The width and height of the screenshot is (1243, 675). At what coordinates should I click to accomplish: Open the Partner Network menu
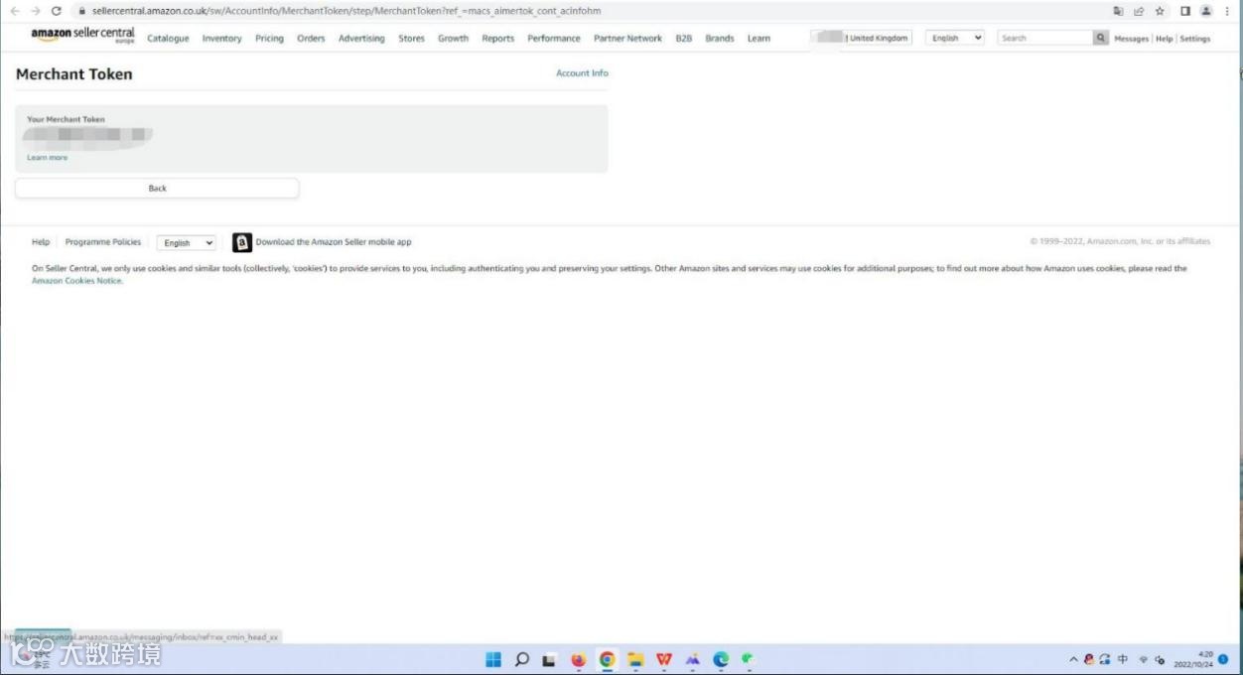627,39
